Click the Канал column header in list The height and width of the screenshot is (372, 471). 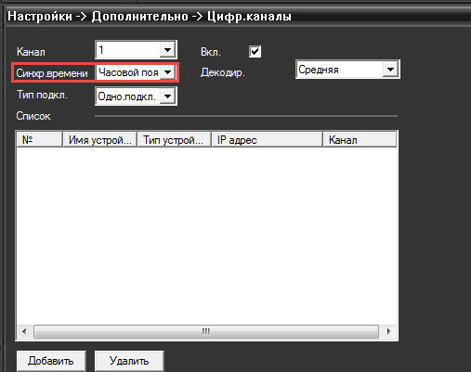click(x=360, y=140)
